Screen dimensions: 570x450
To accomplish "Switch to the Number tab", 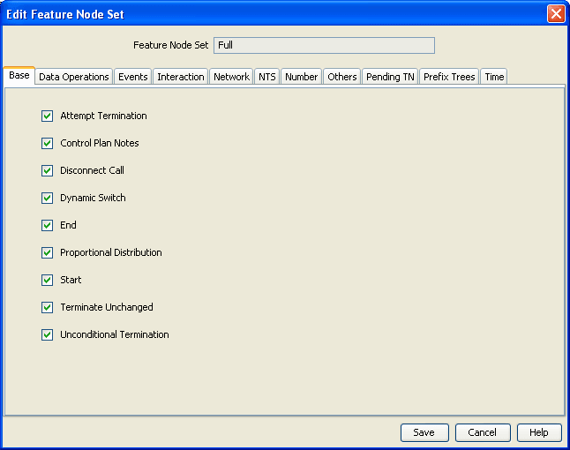I will pyautogui.click(x=302, y=77).
